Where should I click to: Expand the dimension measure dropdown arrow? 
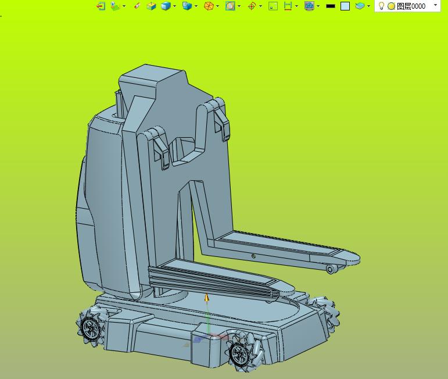point(296,6)
